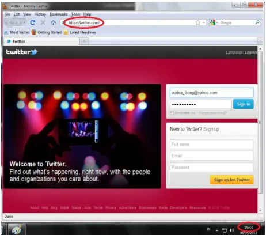This screenshot has width=266, height=235.
Task: Open the Paint app in the taskbar
Action: click(16, 230)
